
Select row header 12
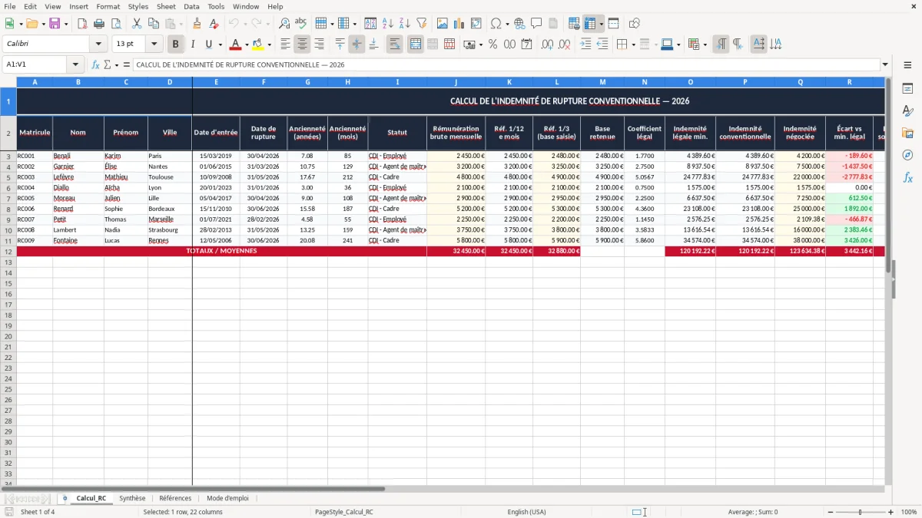(8, 252)
